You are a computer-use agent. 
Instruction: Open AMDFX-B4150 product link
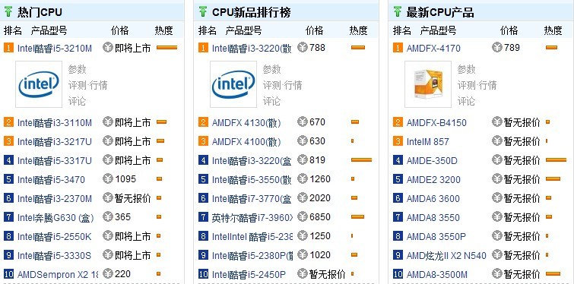click(436, 122)
